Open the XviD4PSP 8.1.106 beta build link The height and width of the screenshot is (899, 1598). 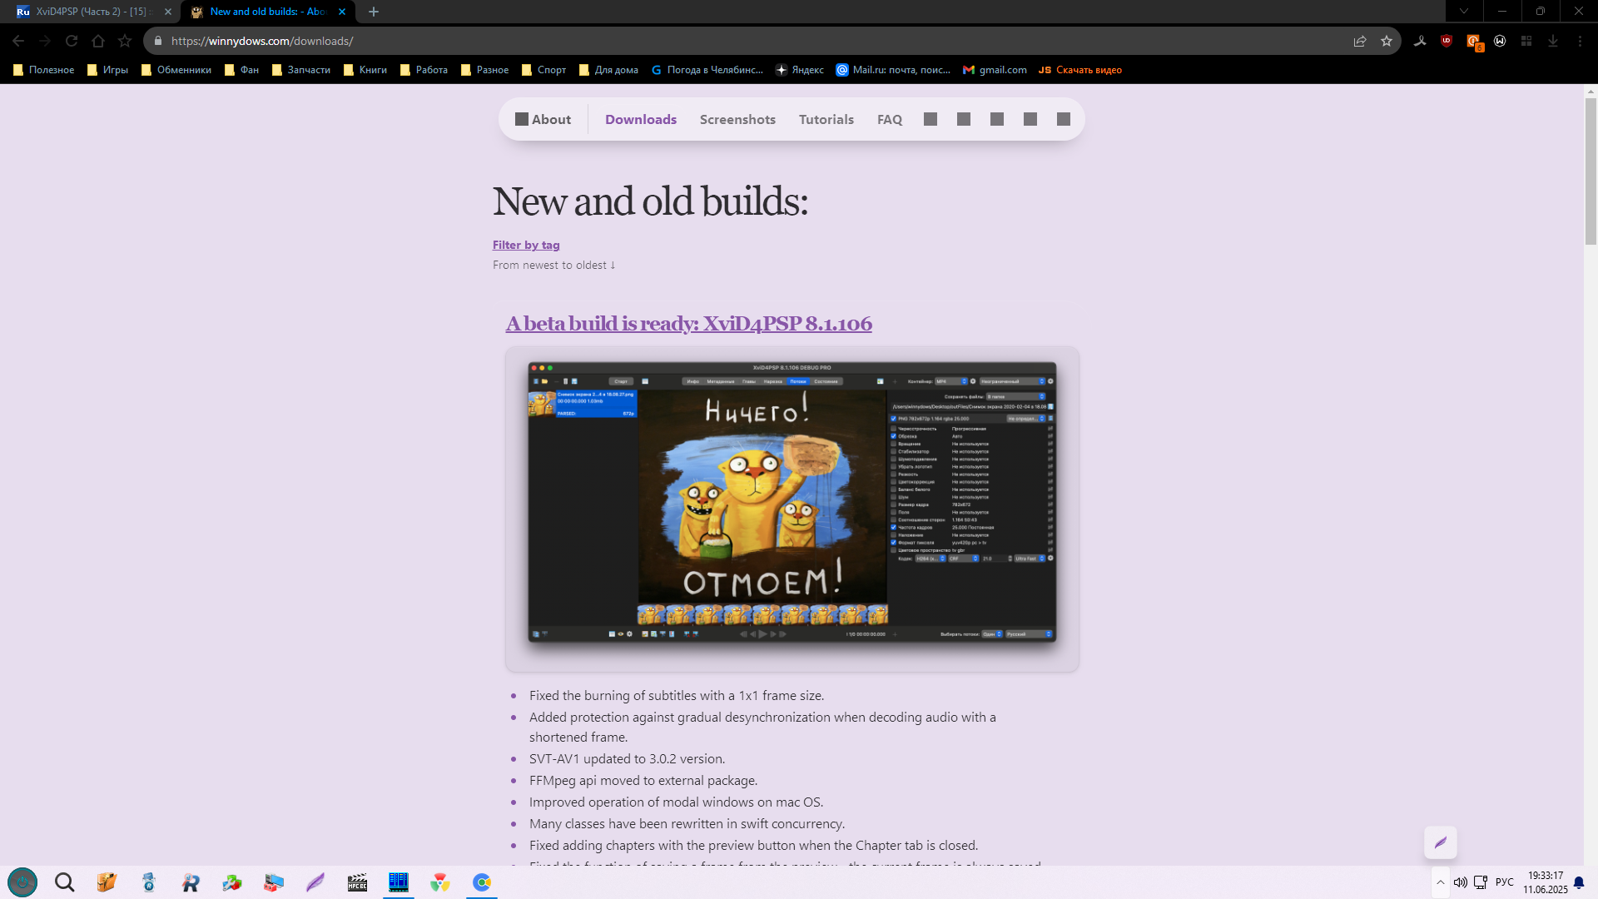(689, 323)
